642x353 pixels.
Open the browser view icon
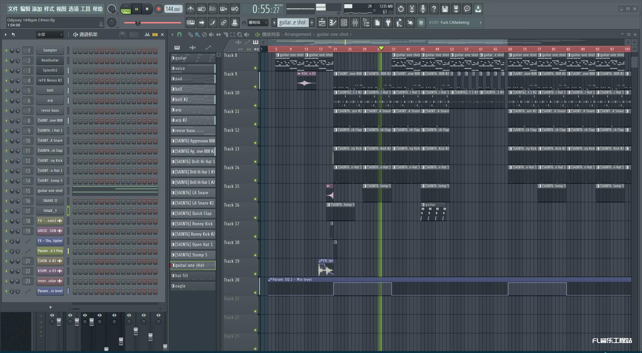[366, 23]
